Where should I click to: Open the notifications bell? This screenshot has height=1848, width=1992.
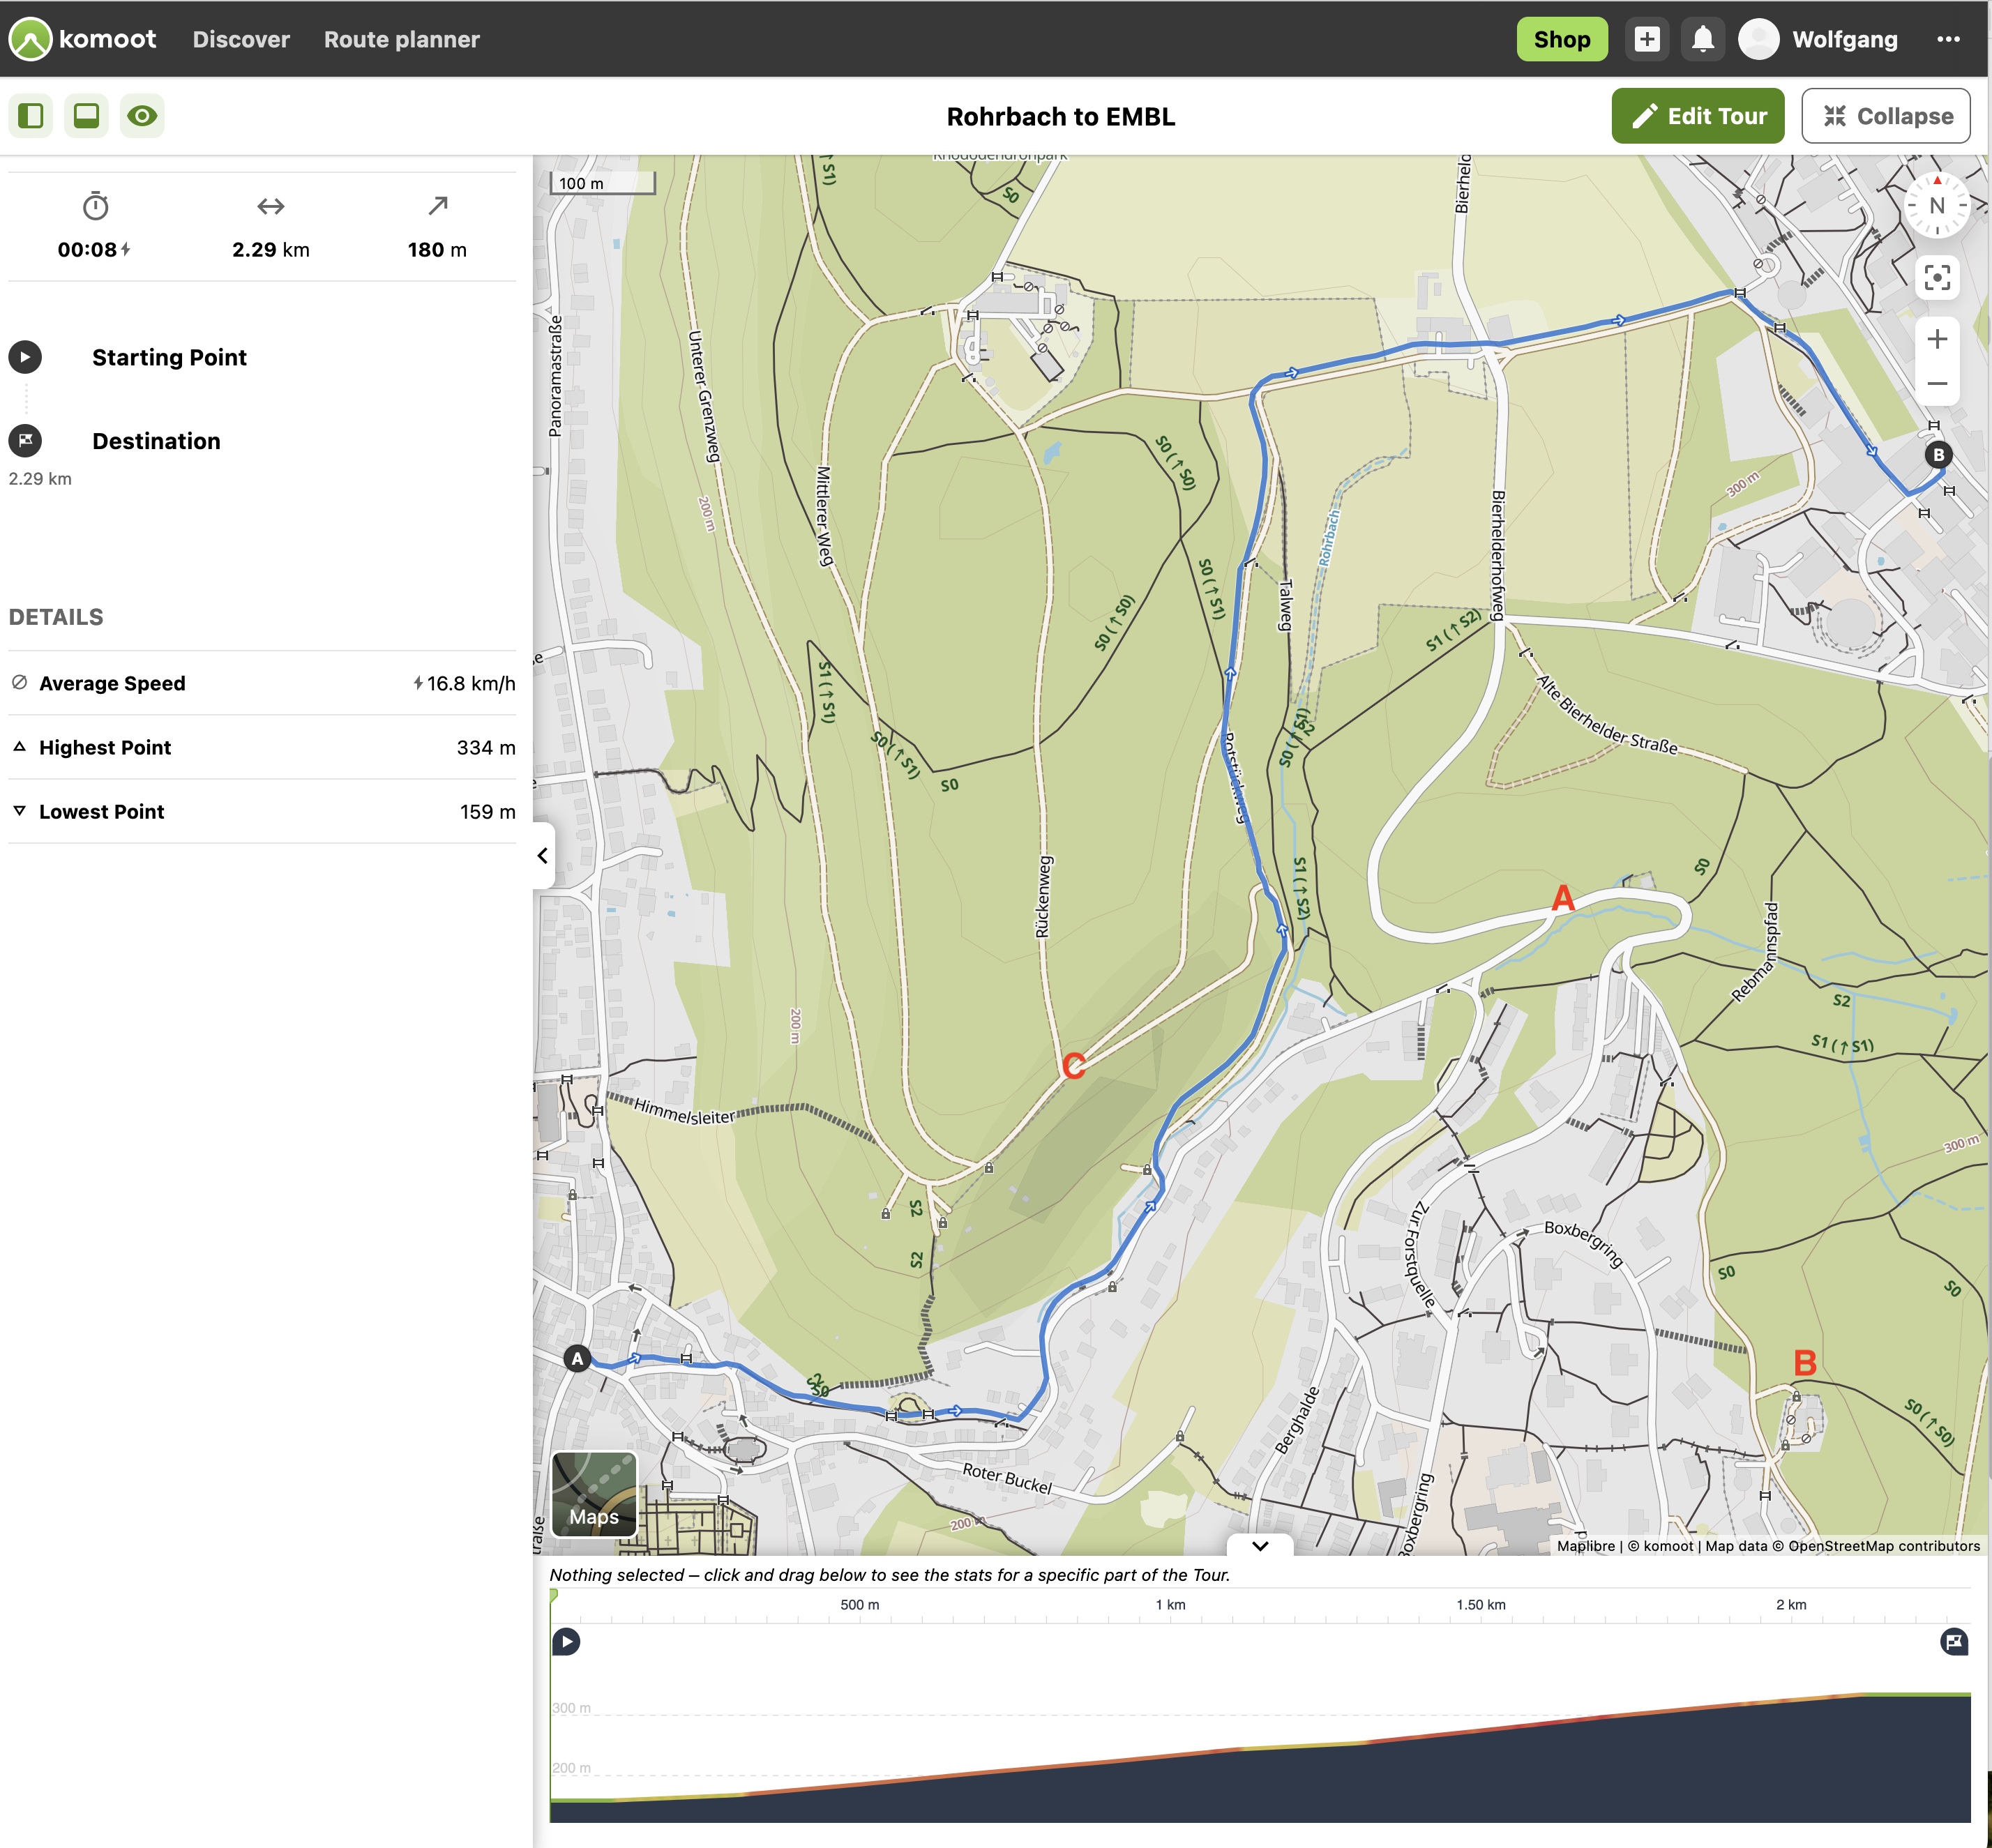coord(1702,39)
